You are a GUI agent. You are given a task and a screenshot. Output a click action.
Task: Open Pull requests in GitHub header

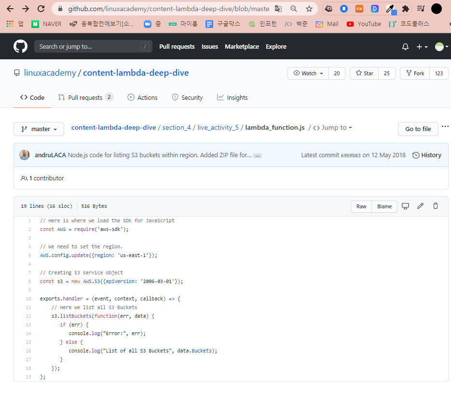pyautogui.click(x=177, y=47)
